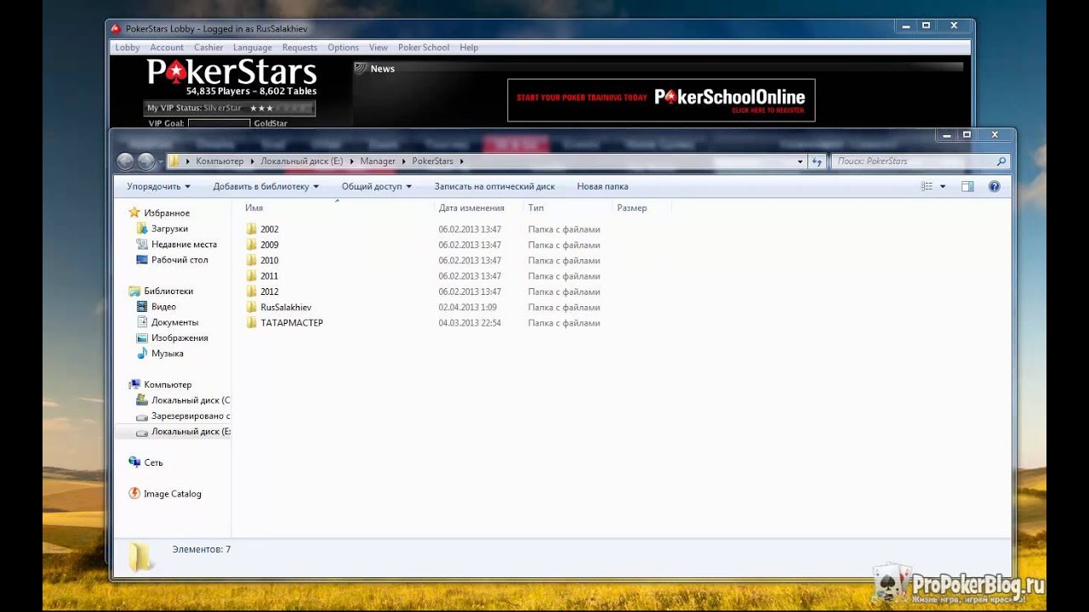Click the folder icon of 2011

[251, 276]
